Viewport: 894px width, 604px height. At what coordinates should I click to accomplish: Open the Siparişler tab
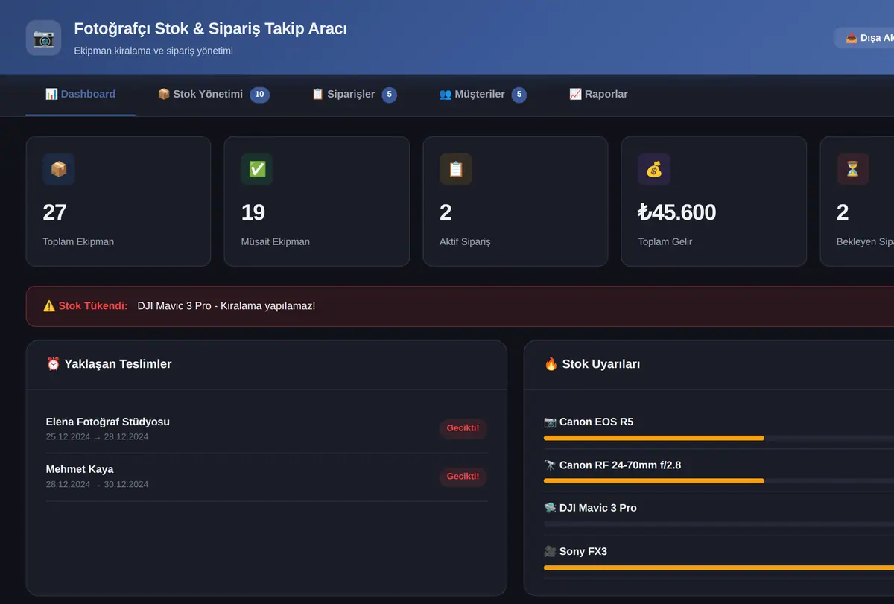tap(354, 95)
